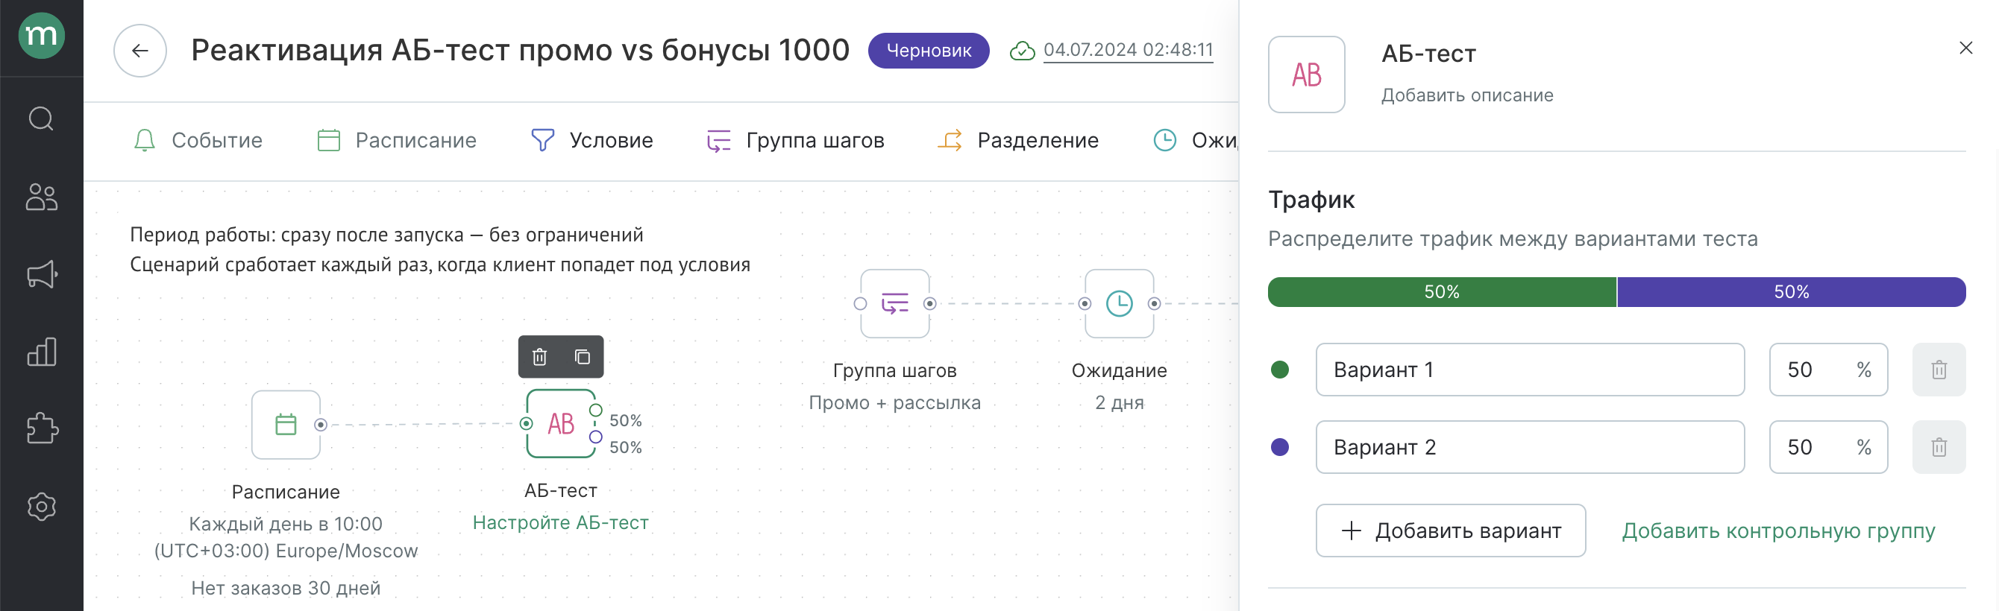Open settings gear in sidebar

pos(41,507)
